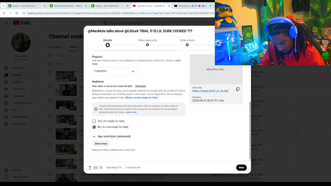Tick the select-all videos checkbox in header
The width and height of the screenshot is (331, 186).
click(50, 64)
